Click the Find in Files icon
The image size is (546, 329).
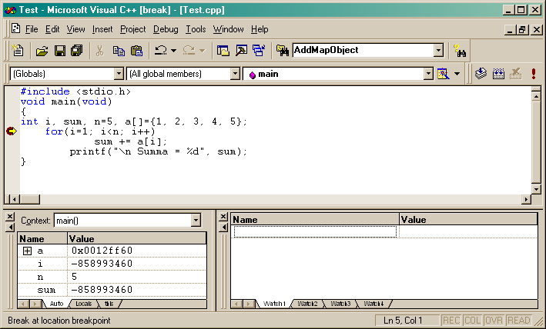[x=283, y=51]
